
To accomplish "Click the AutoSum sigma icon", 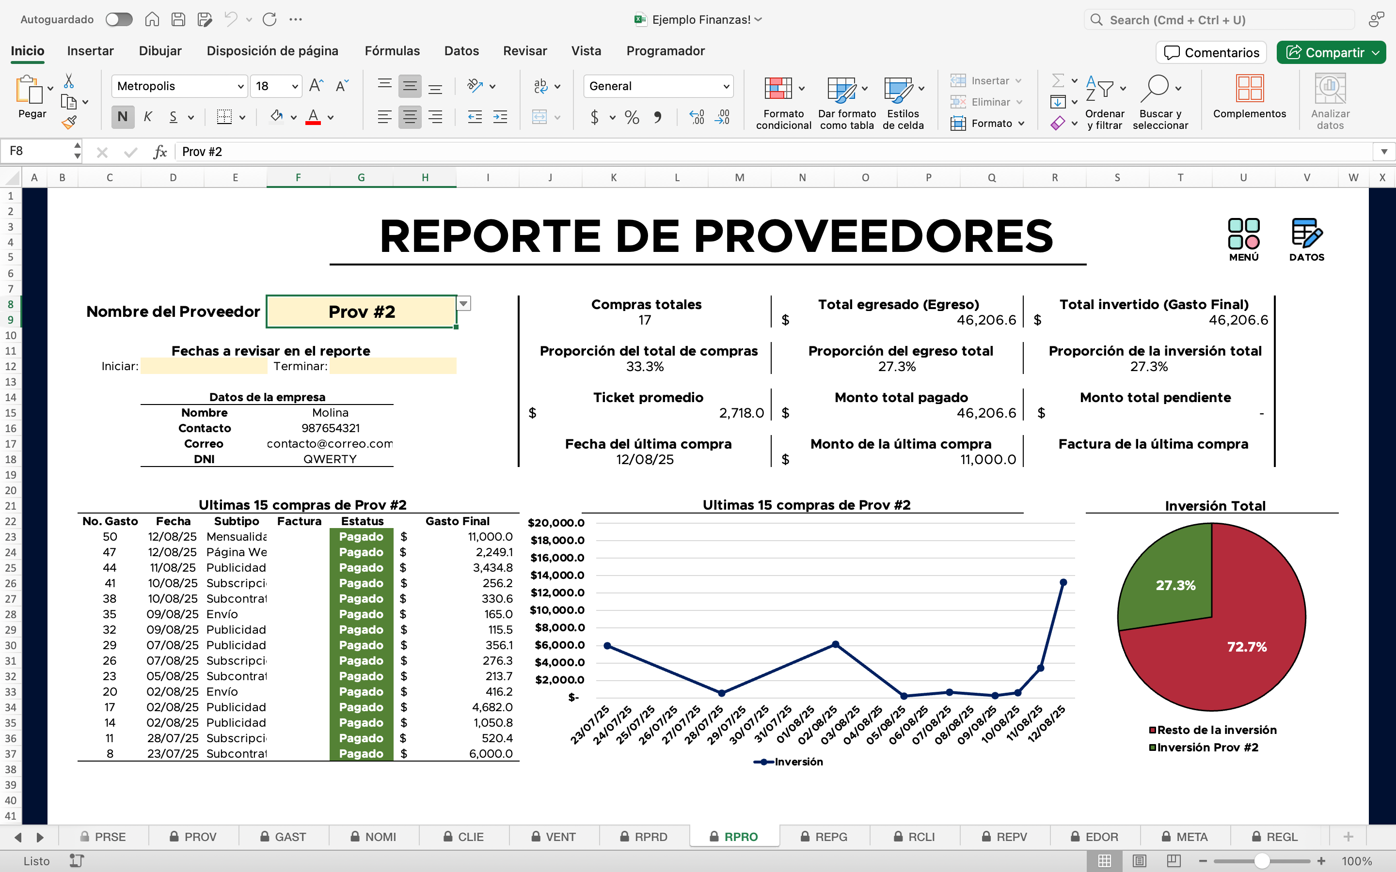I will click(1058, 80).
